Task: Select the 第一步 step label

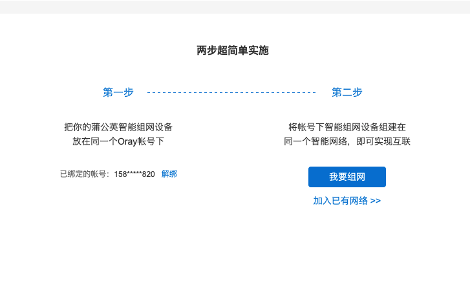Action: pyautogui.click(x=118, y=92)
